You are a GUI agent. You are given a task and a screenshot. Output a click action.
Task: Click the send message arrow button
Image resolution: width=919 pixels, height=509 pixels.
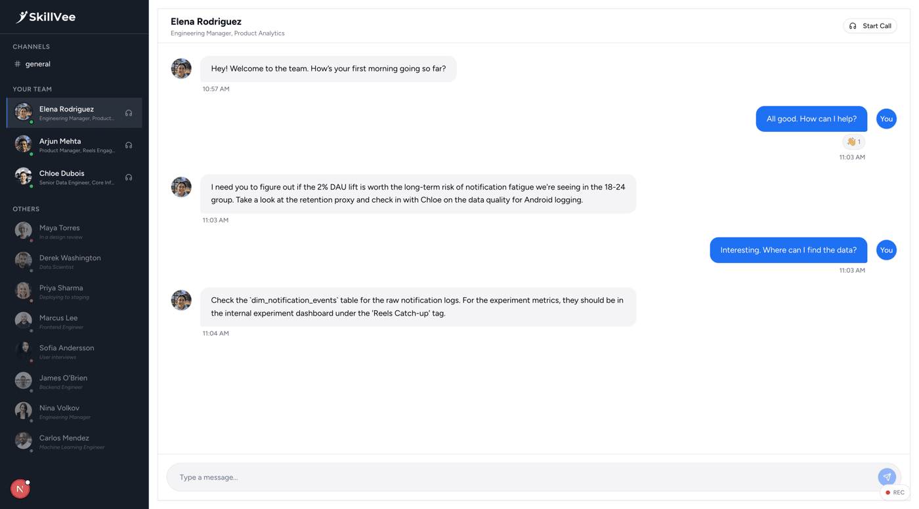(887, 477)
